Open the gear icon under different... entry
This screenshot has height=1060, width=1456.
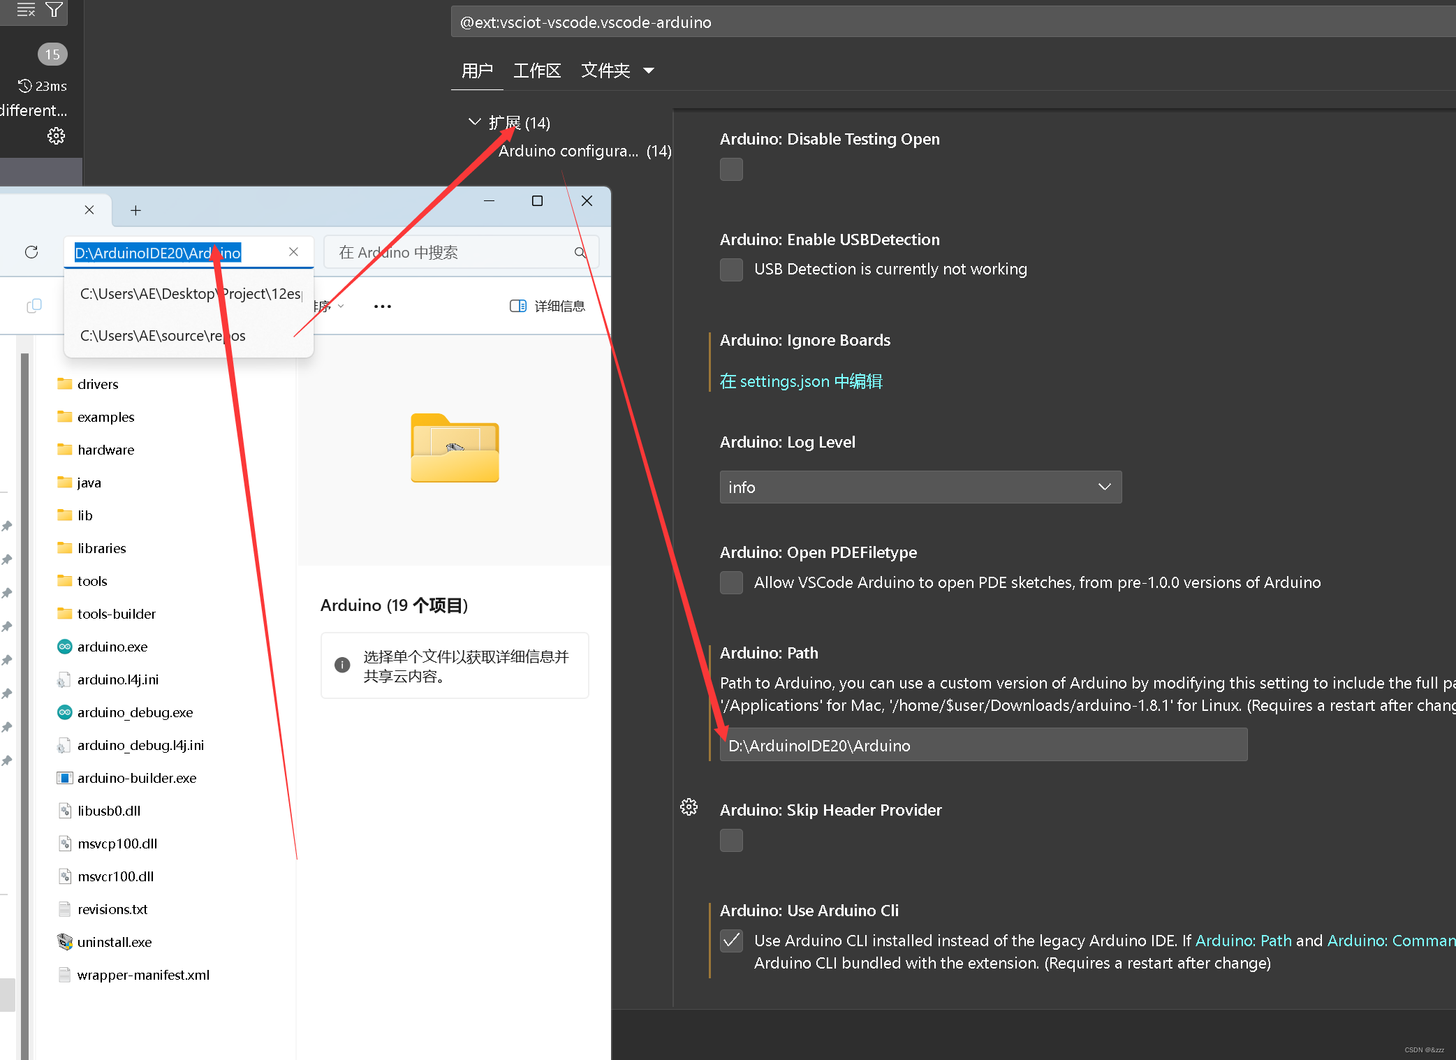point(56,135)
